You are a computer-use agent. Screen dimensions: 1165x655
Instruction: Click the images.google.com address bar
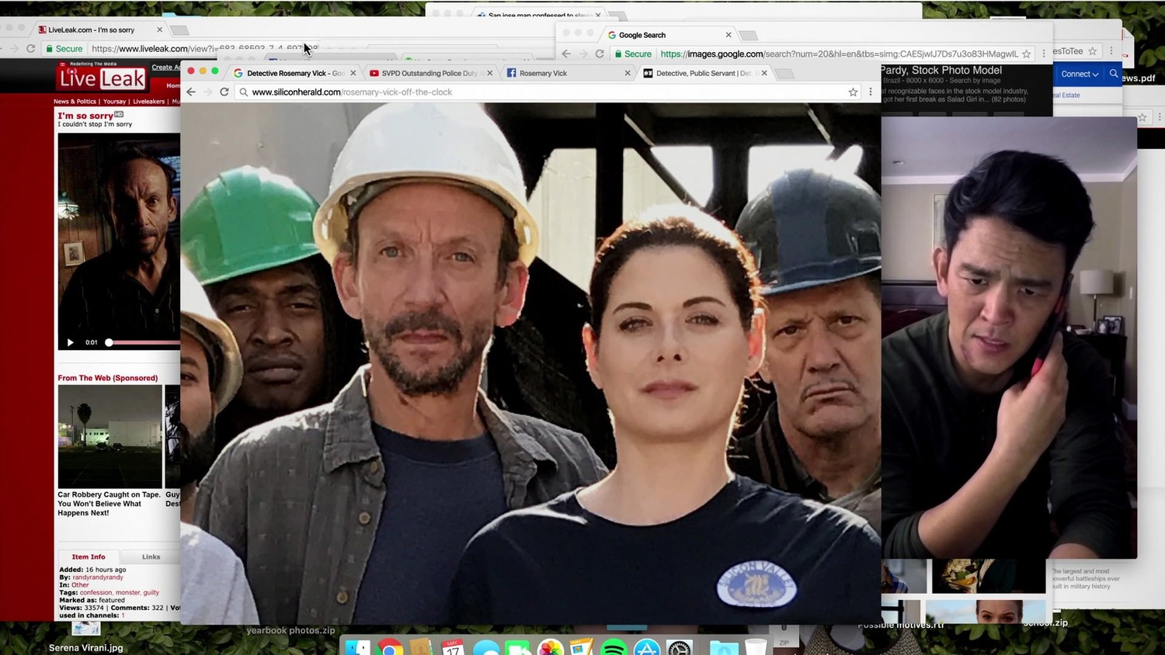click(x=822, y=54)
